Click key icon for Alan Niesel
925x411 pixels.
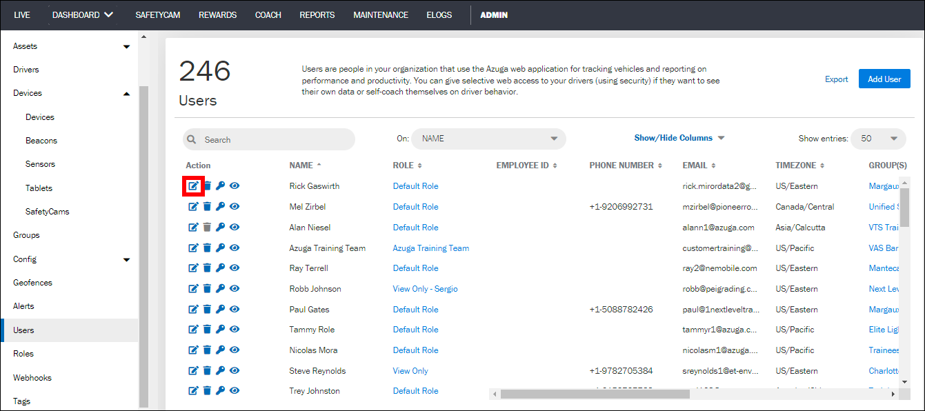(220, 227)
